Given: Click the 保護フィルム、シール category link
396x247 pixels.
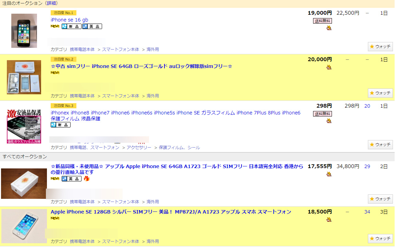Looking at the screenshot, I should (180, 148).
